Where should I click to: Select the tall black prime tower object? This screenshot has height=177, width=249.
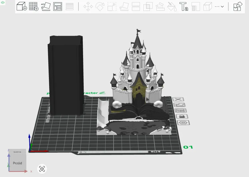[66, 75]
